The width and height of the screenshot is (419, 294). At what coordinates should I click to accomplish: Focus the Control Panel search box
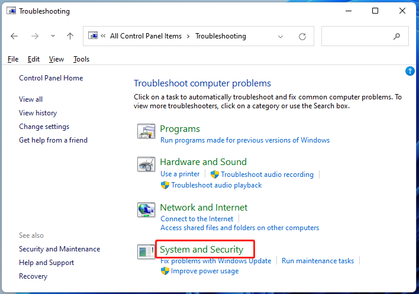[x=365, y=36]
